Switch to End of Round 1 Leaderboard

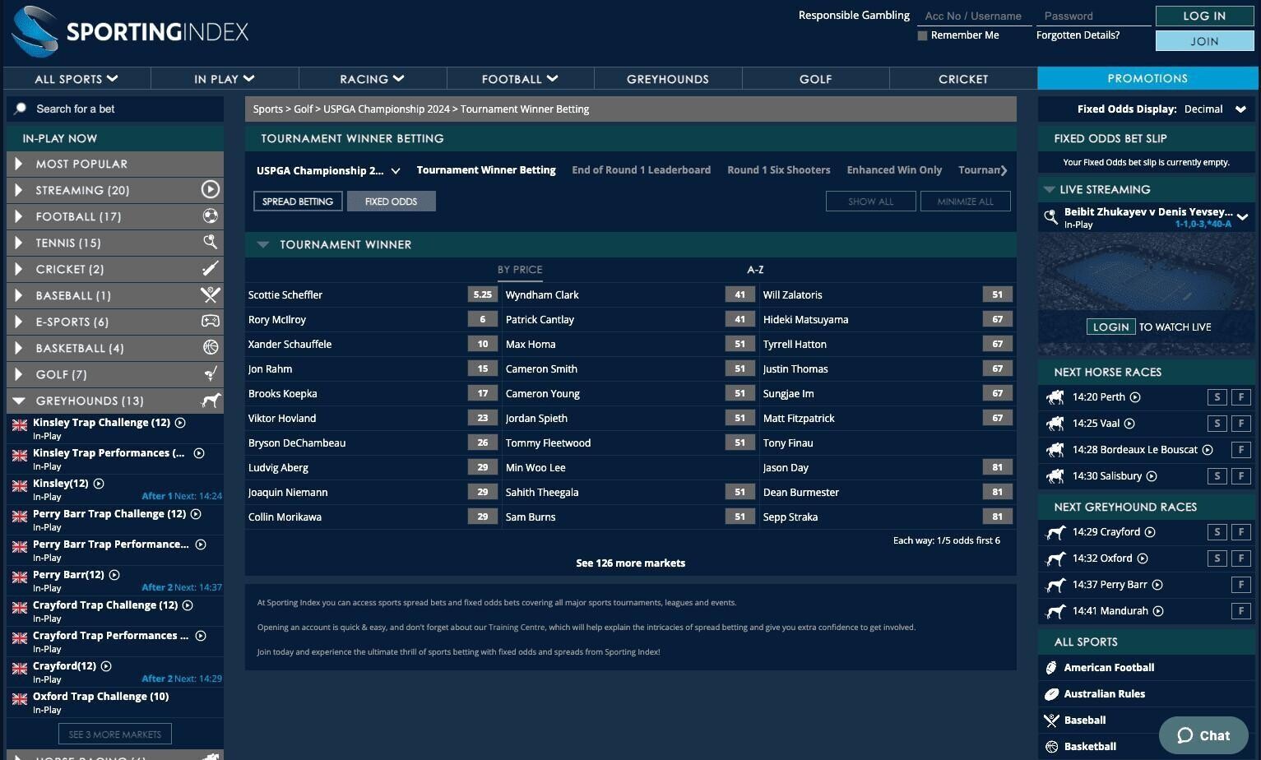pyautogui.click(x=642, y=170)
